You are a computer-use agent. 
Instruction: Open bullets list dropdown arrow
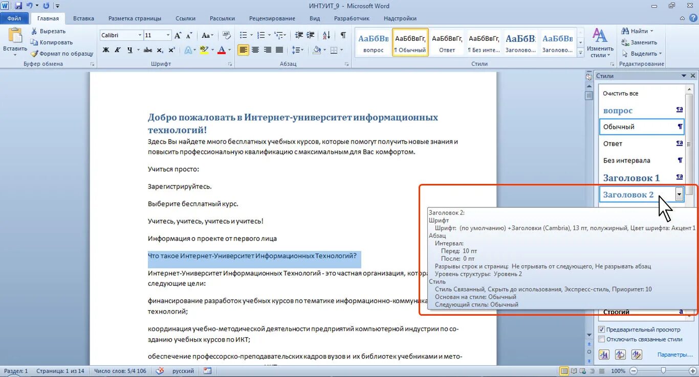click(251, 35)
